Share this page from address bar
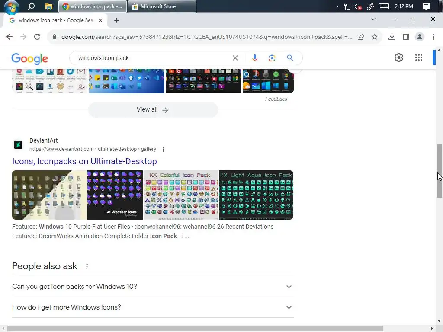Screen dimensions: 443x332 361,37
